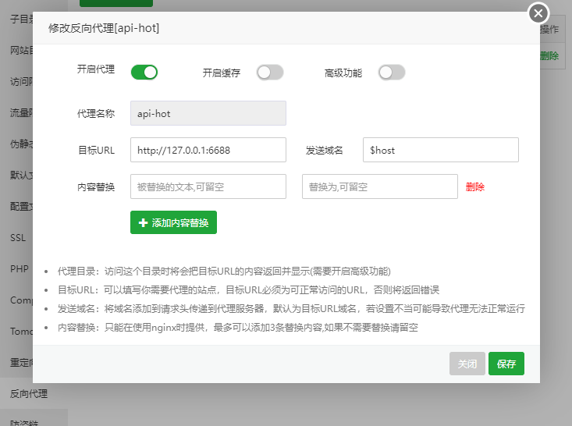The height and width of the screenshot is (426, 572).
Task: Click the 代理名称 field showing api-hot
Action: point(208,113)
